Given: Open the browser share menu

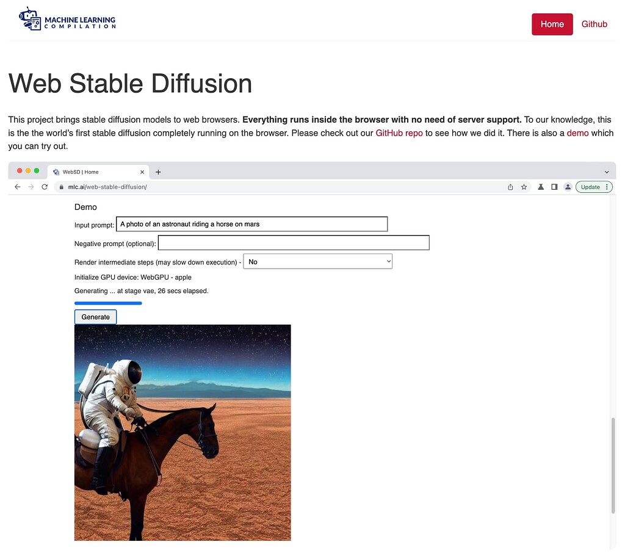Looking at the screenshot, I should click(x=510, y=187).
